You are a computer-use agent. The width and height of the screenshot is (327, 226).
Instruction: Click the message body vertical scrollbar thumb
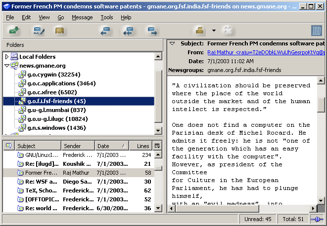click(321, 105)
